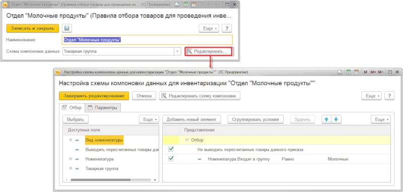
Task: Switch to the Параметры tab
Action: 103,108
